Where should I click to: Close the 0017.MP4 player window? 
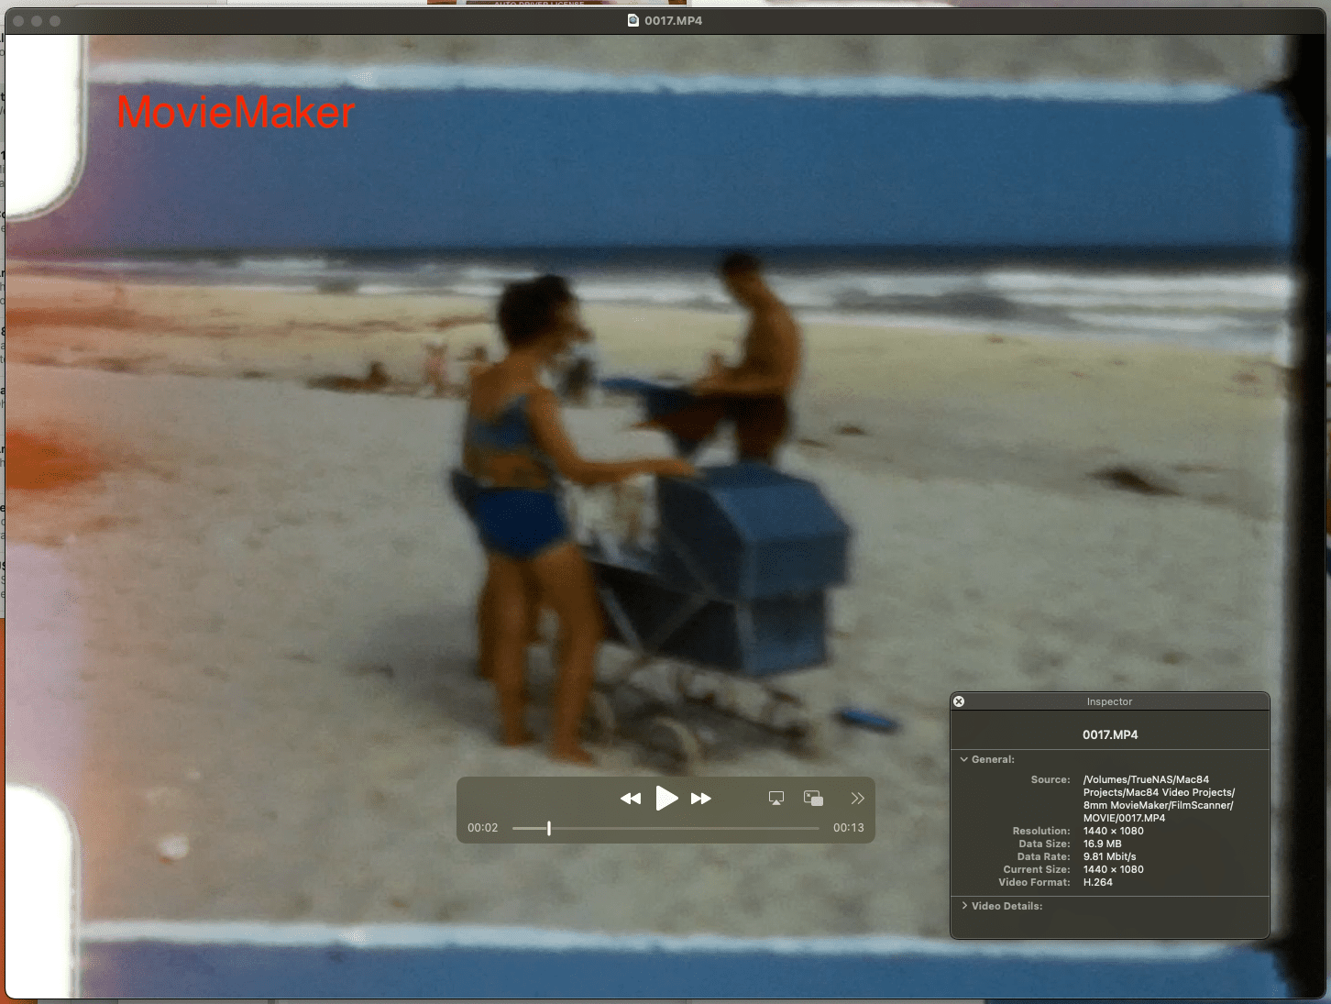point(18,20)
